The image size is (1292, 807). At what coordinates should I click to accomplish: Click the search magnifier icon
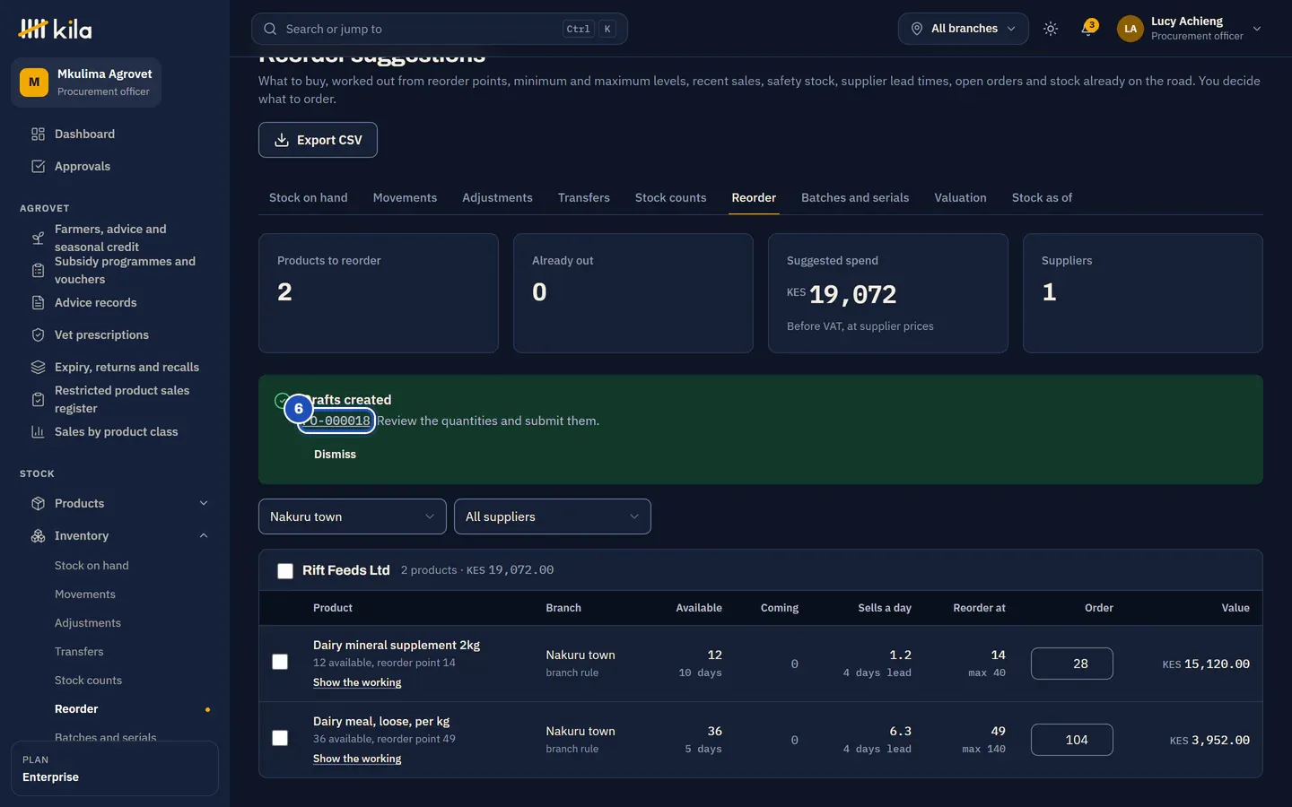click(x=270, y=29)
